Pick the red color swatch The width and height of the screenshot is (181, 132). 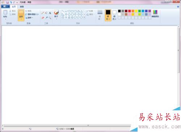tap(130, 11)
